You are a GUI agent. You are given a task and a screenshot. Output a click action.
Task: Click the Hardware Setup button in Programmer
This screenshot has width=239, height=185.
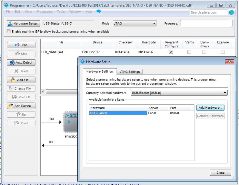pos(24,24)
